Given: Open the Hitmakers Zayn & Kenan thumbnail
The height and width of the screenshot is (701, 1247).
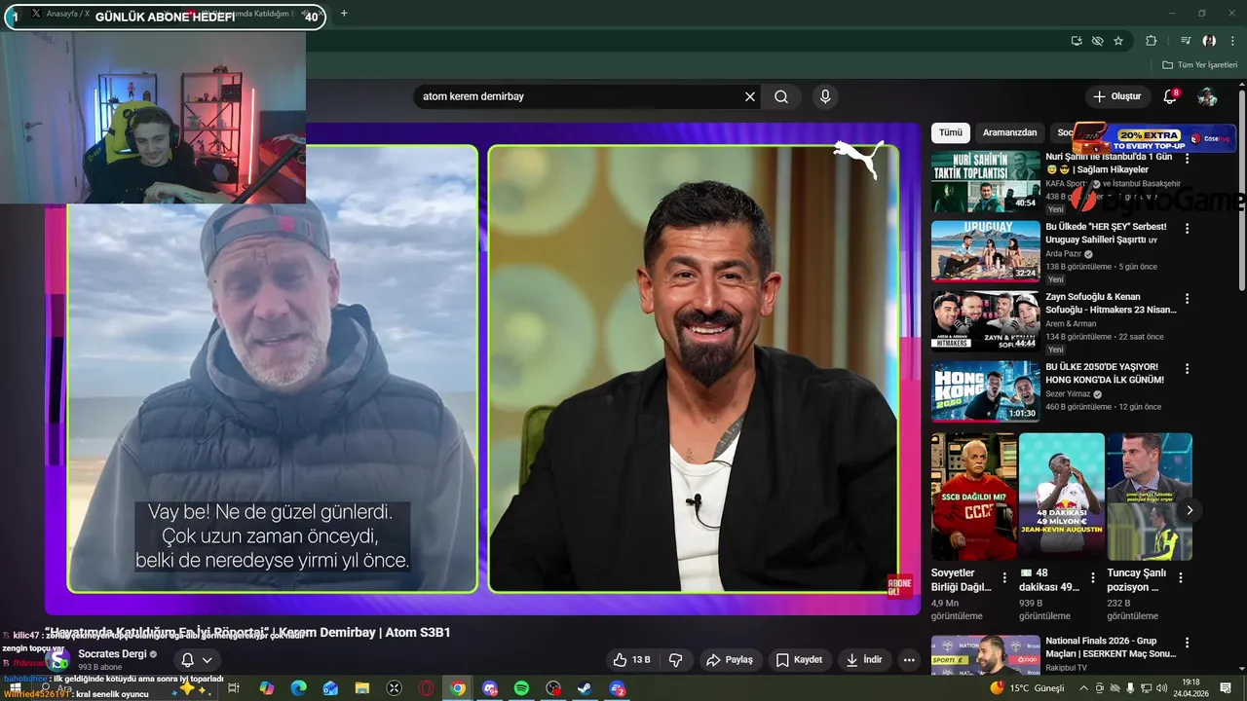Looking at the screenshot, I should [986, 321].
